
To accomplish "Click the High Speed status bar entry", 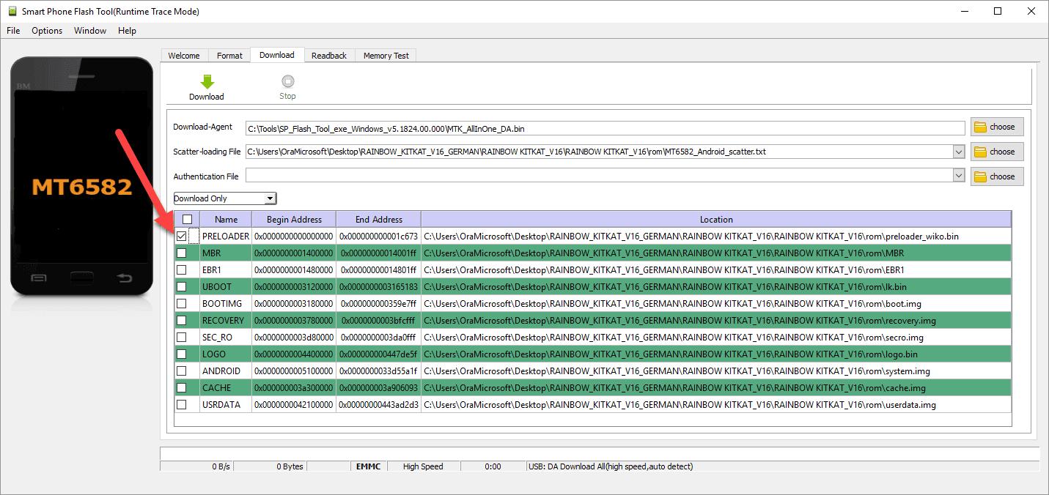I will click(x=423, y=466).
